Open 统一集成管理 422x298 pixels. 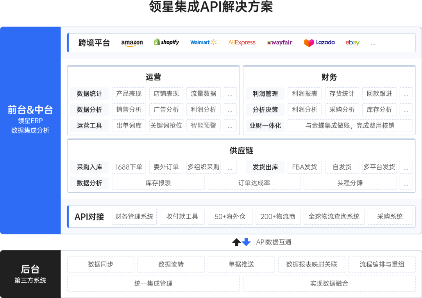pos(153,284)
